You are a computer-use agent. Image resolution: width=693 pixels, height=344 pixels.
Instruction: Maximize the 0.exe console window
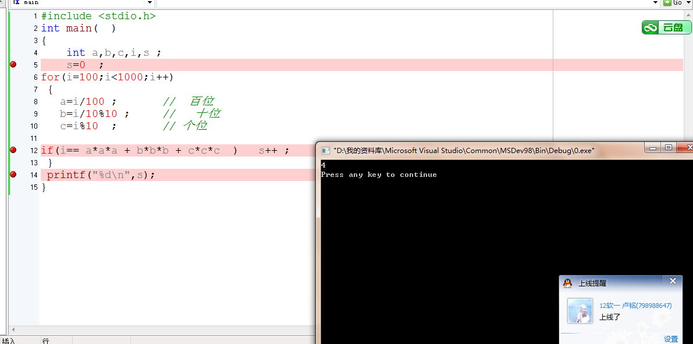(x=668, y=147)
